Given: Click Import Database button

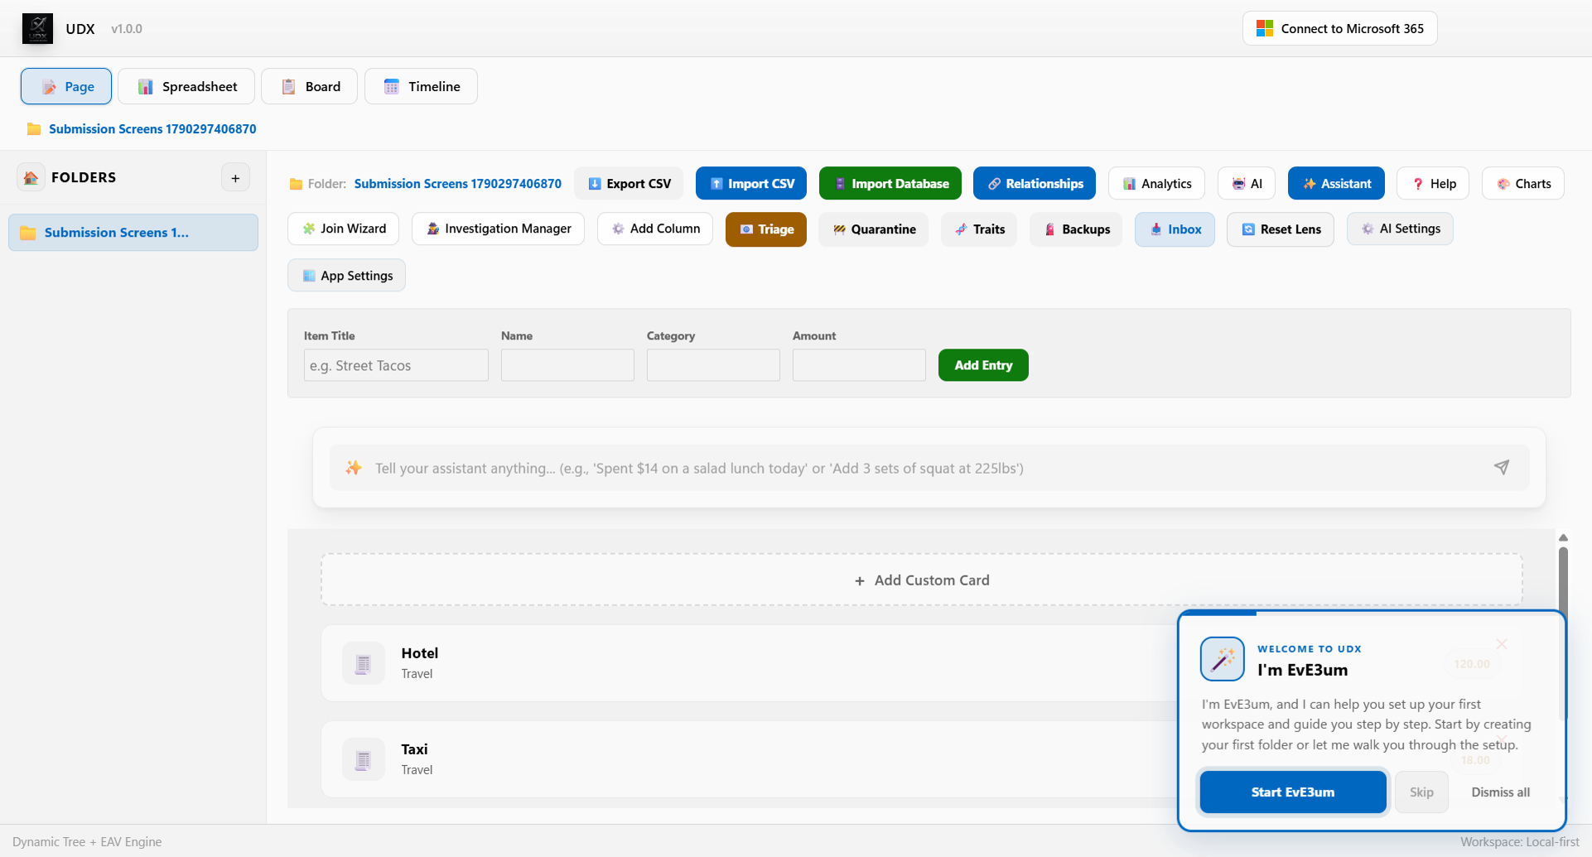Looking at the screenshot, I should tap(890, 184).
